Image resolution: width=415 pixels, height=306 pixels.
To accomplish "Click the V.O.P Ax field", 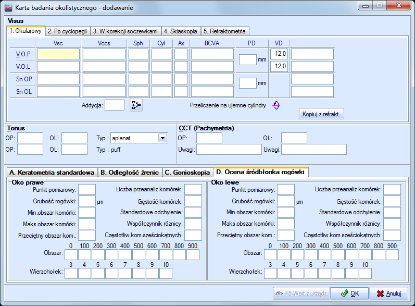I will (181, 54).
